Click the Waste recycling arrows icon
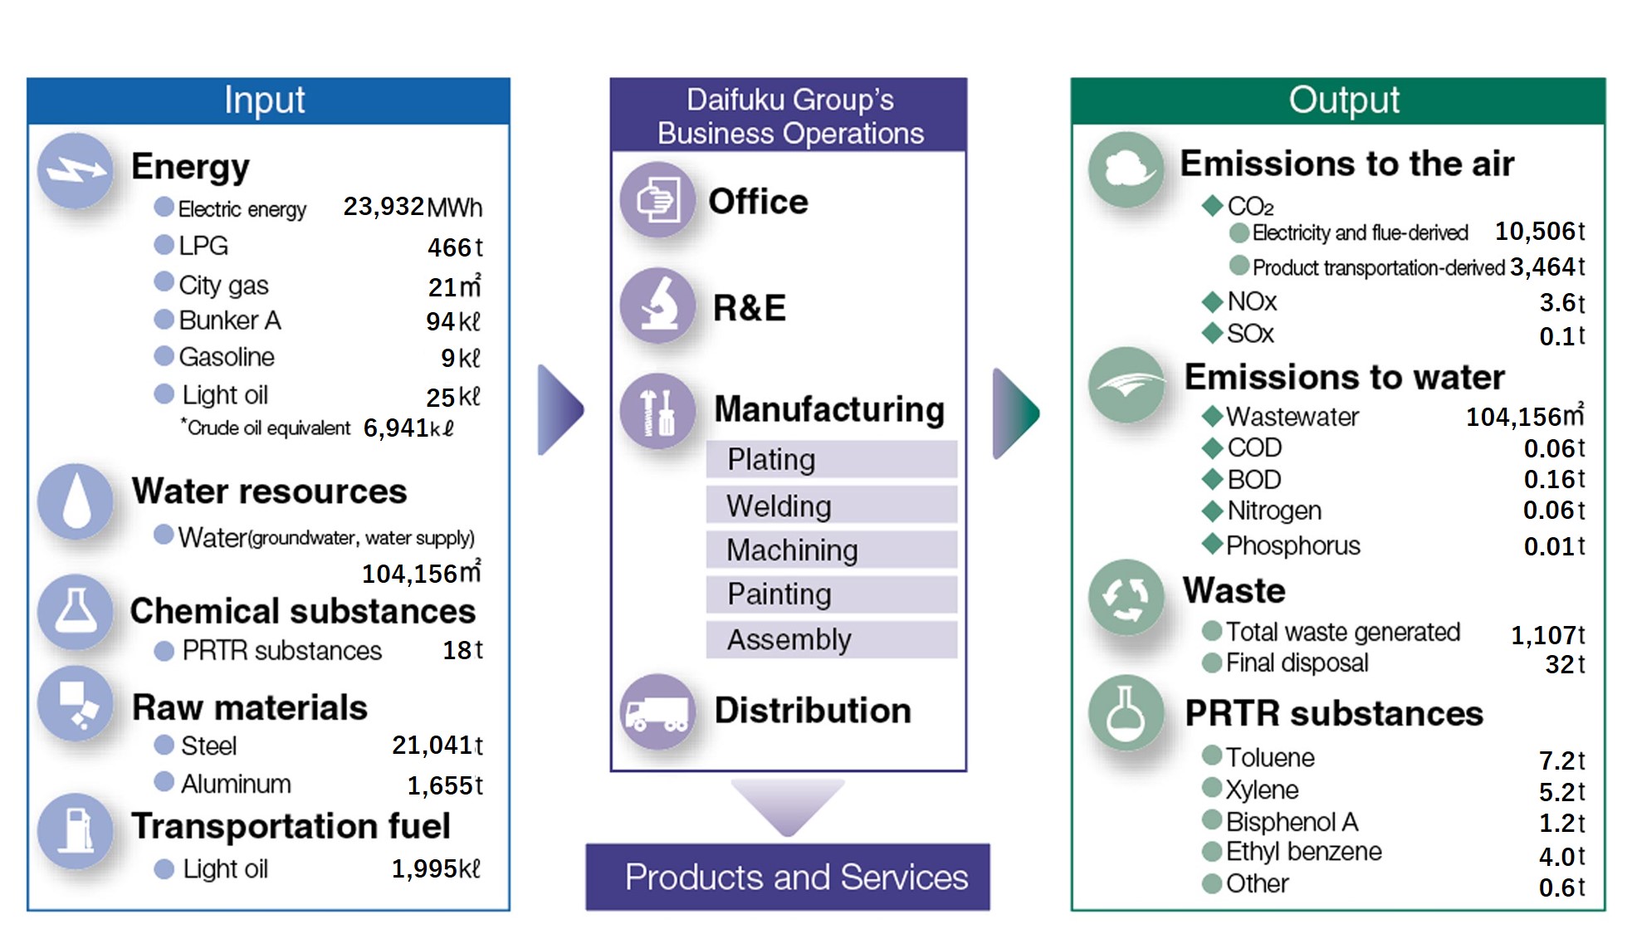Viewport: 1632px width, 934px height. pos(1126,597)
